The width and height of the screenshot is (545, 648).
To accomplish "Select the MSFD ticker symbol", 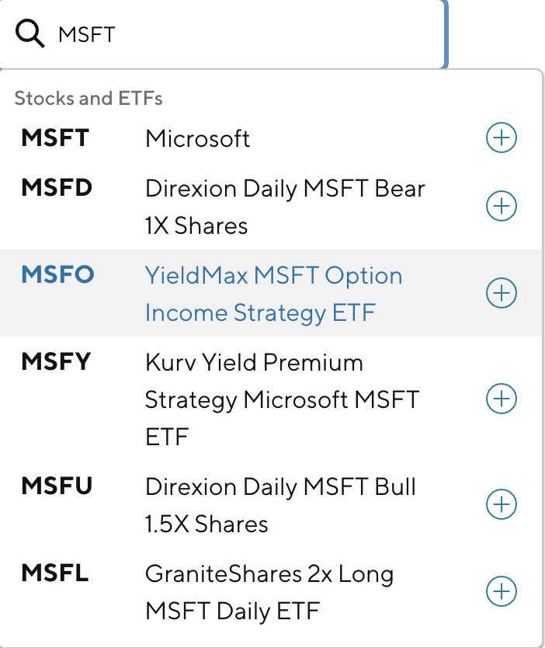I will pos(57,188).
